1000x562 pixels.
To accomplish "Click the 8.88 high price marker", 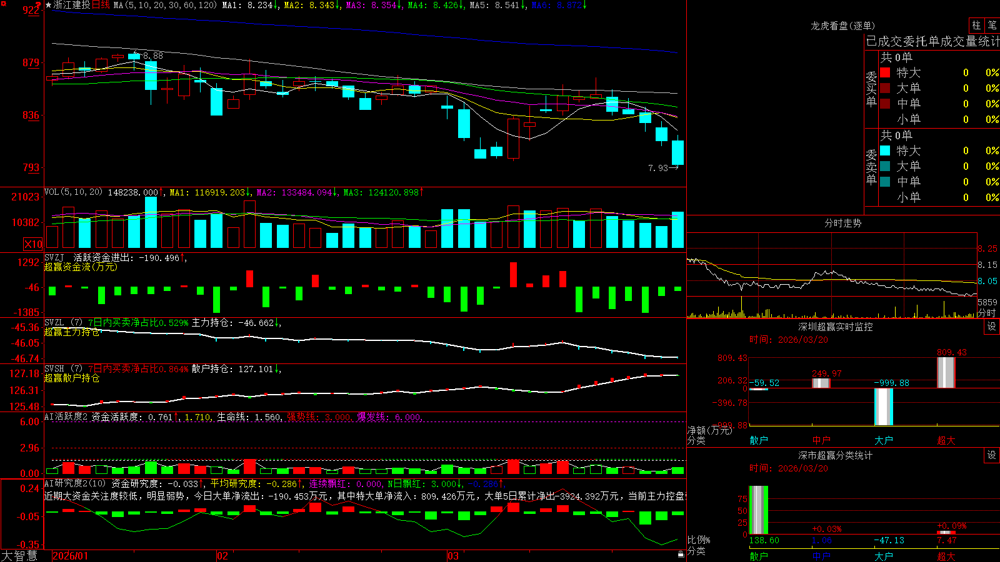I will pyautogui.click(x=153, y=56).
